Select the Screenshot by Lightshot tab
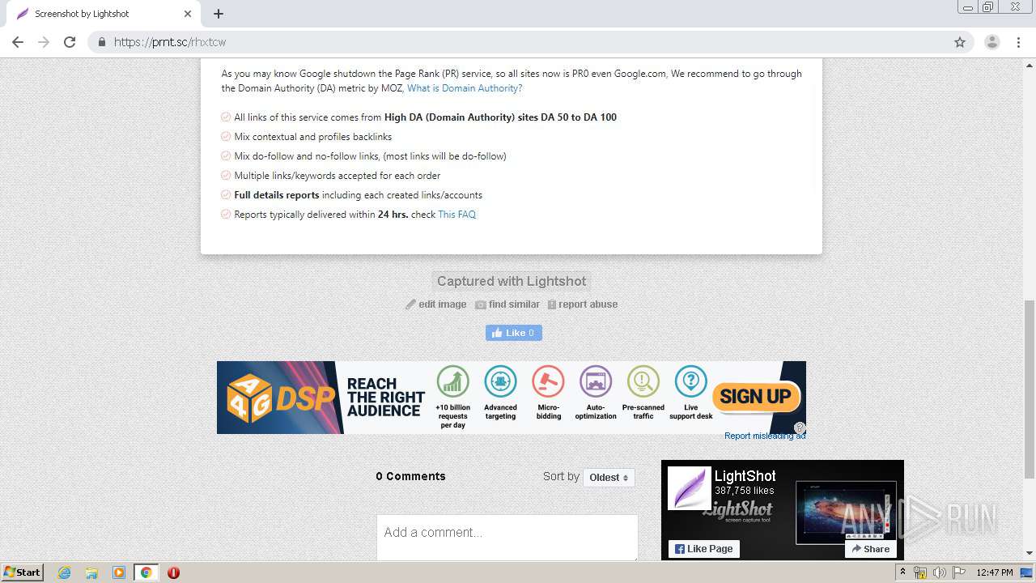Viewport: 1036px width, 583px height. pyautogui.click(x=101, y=14)
